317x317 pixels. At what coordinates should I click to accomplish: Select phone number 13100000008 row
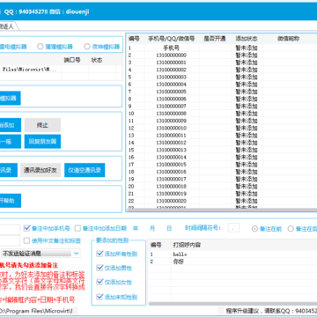click(222, 114)
